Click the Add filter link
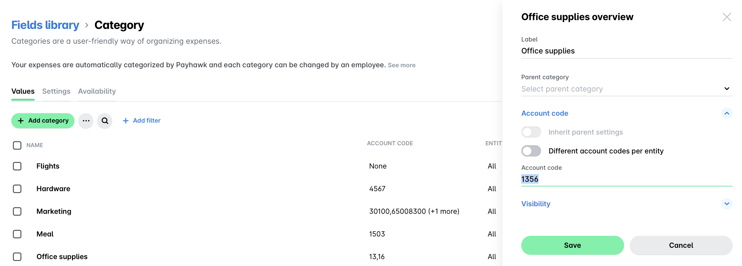 pyautogui.click(x=141, y=121)
